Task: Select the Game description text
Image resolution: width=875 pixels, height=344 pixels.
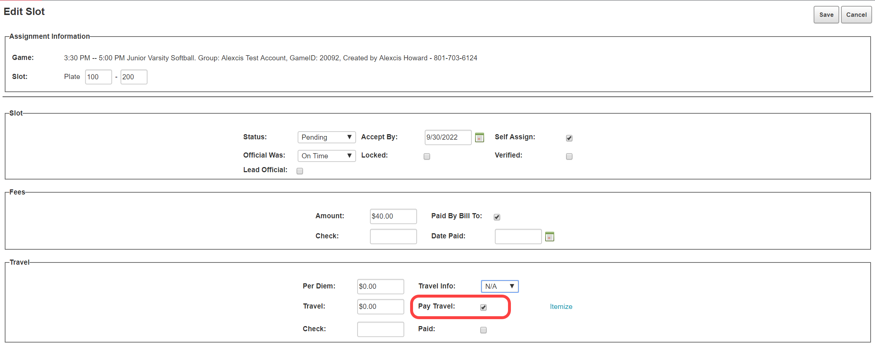Action: click(271, 58)
